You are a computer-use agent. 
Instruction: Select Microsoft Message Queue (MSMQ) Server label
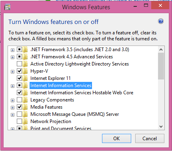click(75, 114)
